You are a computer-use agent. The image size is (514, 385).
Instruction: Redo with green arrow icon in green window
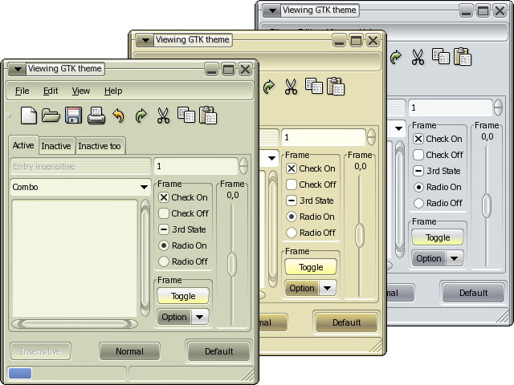click(141, 115)
